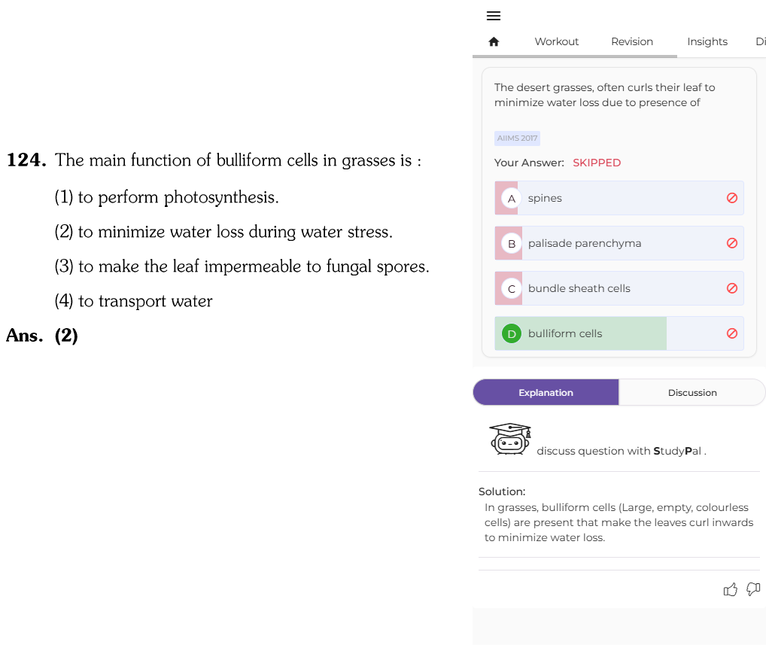Click discuss question with StudyPal link
Viewport: 766px width, 645px height.
tap(622, 451)
